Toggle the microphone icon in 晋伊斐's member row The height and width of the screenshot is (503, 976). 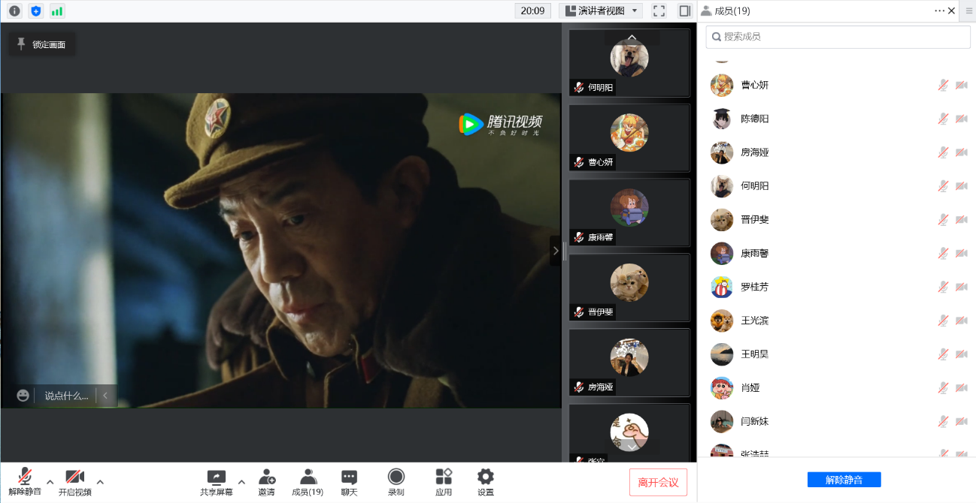(943, 219)
